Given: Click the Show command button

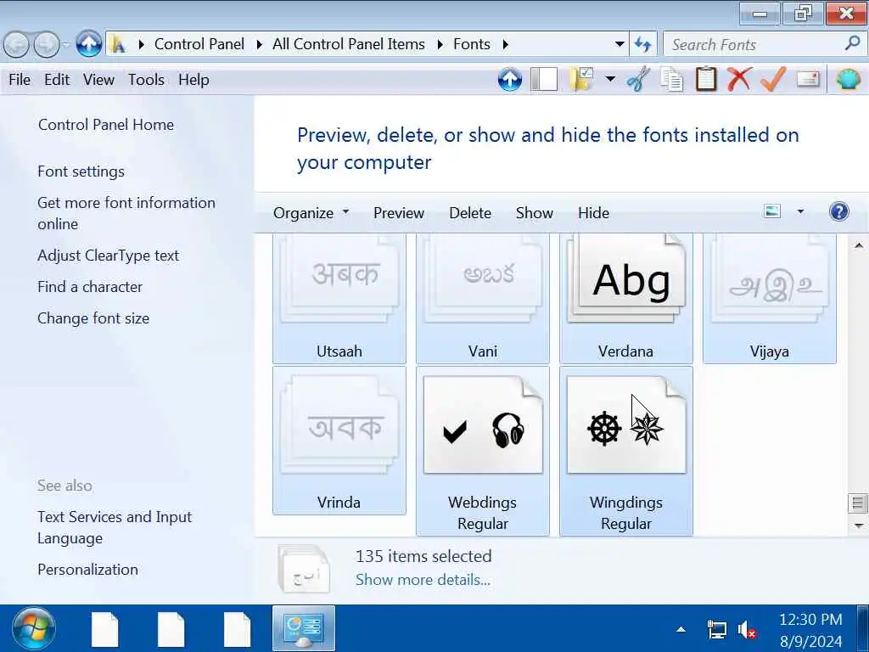Looking at the screenshot, I should (x=535, y=213).
